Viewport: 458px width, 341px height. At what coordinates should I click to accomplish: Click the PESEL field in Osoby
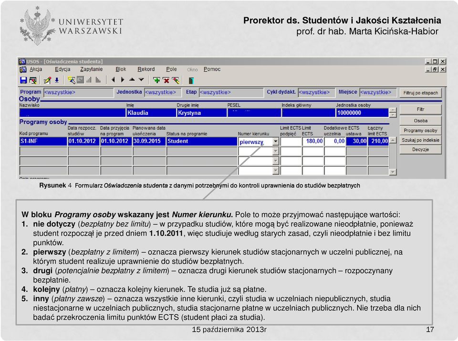tap(254, 113)
